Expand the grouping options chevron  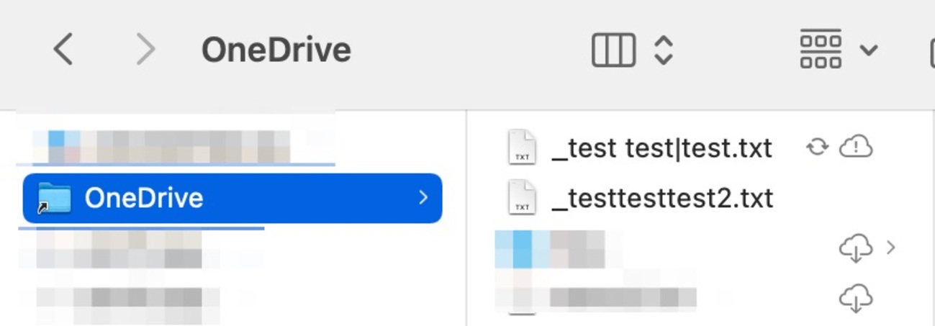pos(869,50)
